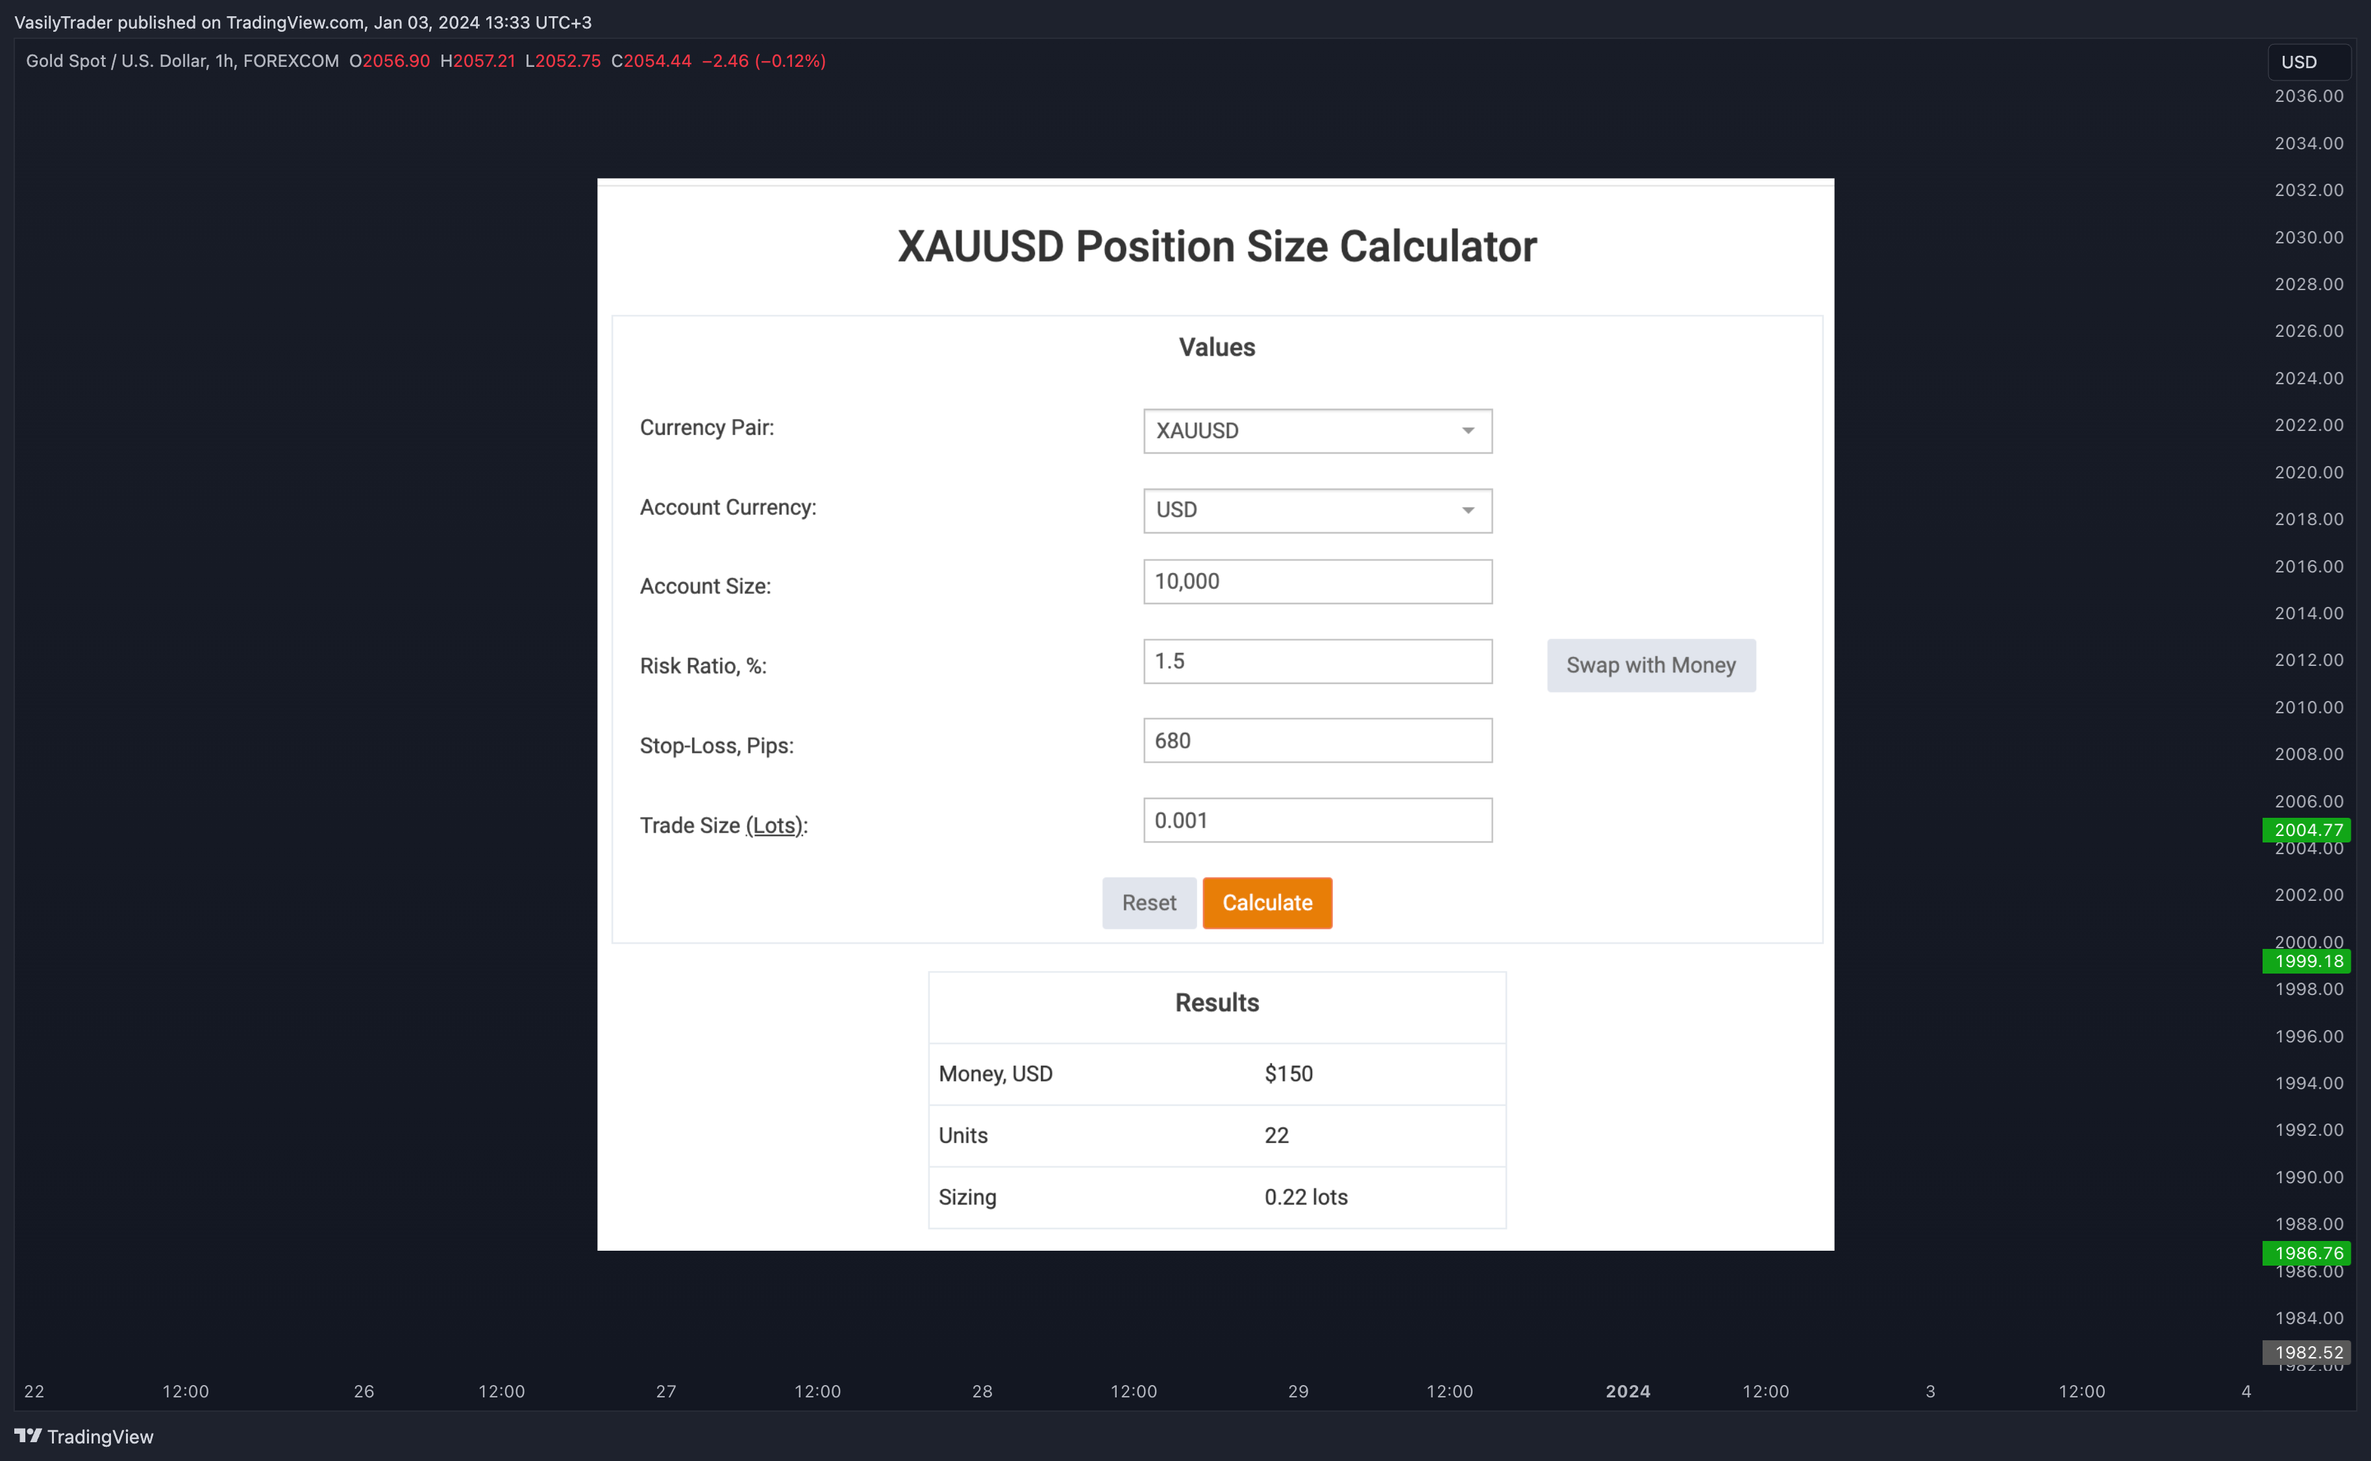Click the 2004.77 green price label
This screenshot has height=1461, width=2371.
pos(2307,829)
